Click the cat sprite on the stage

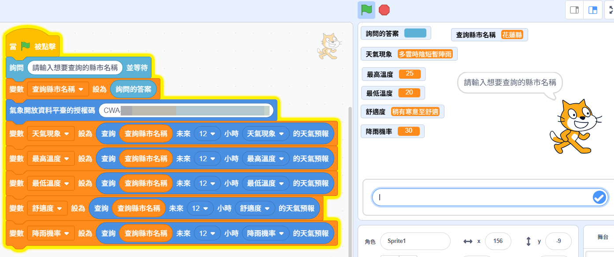coord(572,127)
